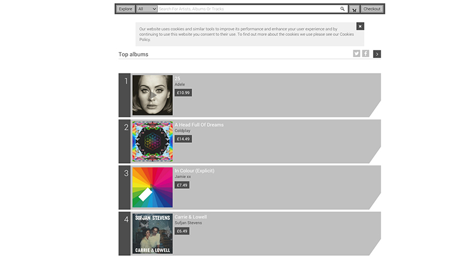This screenshot has width=473, height=257.
Task: Select the In Colour rainbow album cover
Action: 152,188
